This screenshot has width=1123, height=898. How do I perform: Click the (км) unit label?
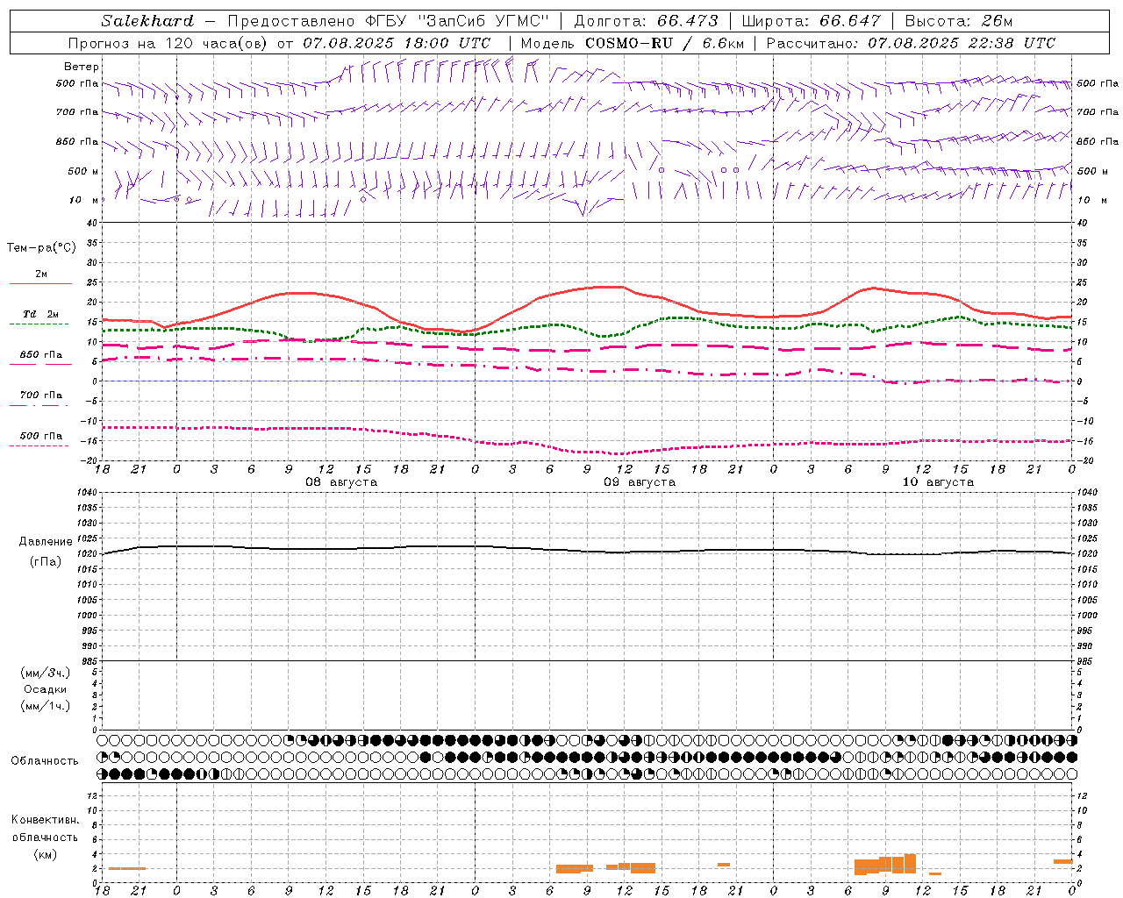pos(46,854)
